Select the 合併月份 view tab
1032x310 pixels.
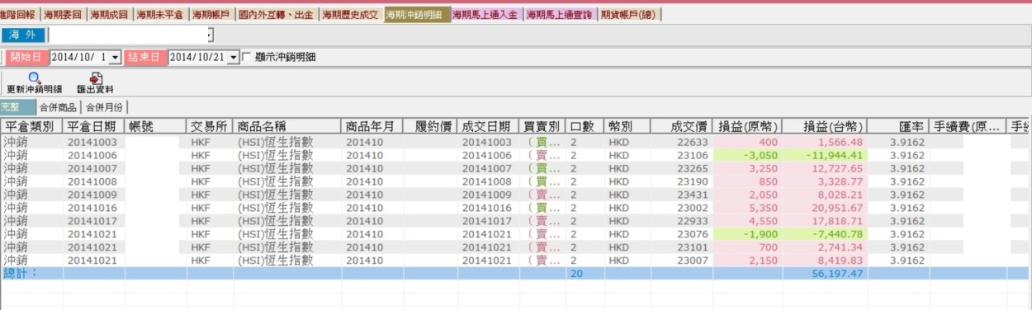[104, 107]
